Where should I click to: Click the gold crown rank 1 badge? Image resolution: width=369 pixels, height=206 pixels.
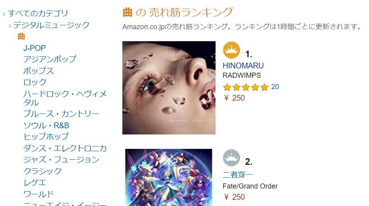(231, 50)
